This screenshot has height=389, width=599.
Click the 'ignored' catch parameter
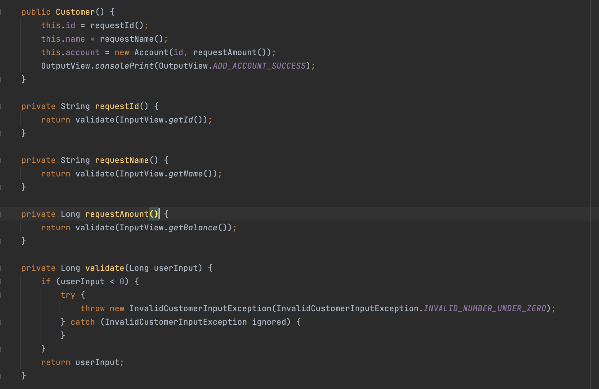[x=269, y=322]
